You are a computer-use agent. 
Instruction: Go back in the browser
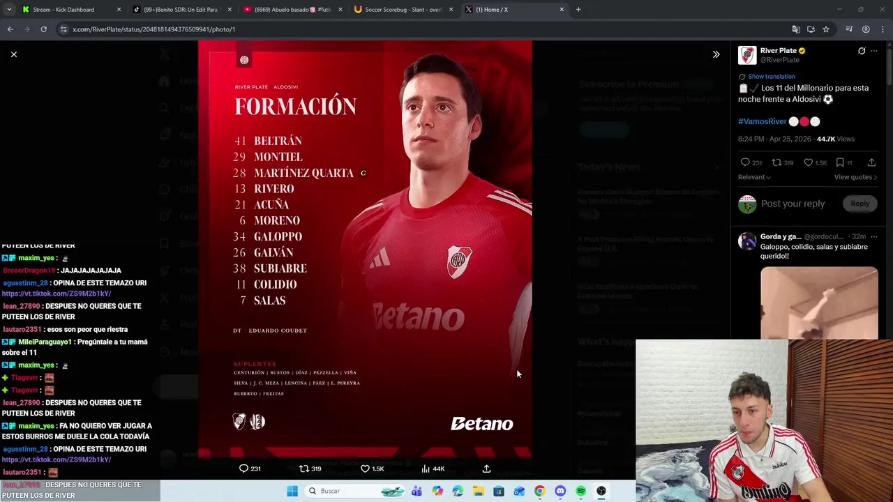10,29
